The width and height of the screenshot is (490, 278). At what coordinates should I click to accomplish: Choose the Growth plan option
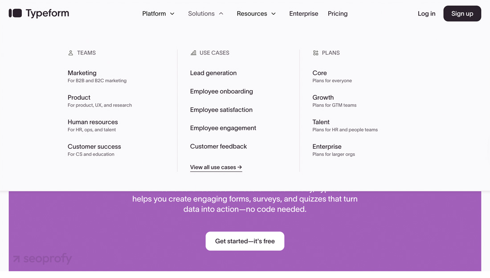[323, 98]
